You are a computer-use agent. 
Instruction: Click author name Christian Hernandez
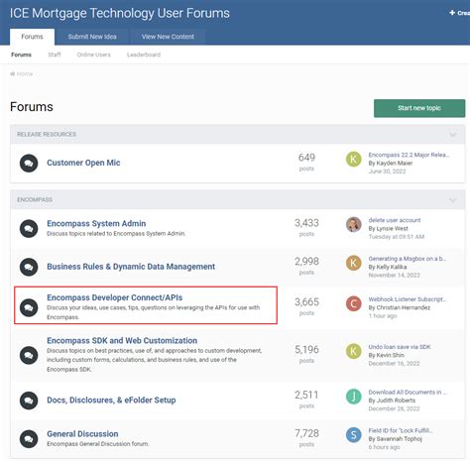[403, 307]
